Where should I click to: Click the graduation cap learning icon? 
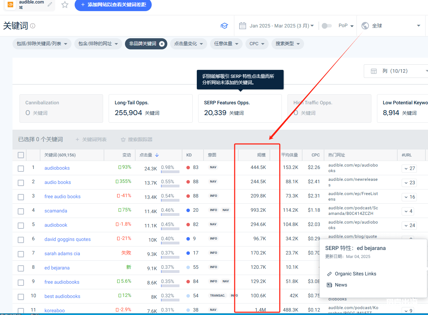224,26
